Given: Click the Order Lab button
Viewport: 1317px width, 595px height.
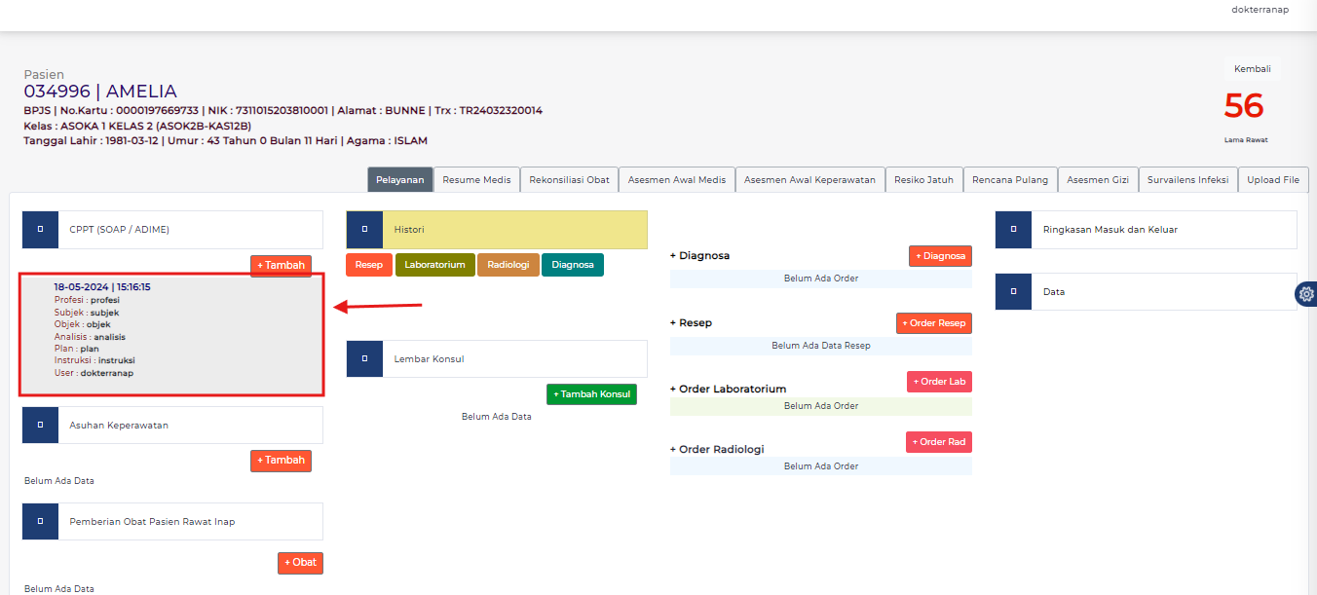Looking at the screenshot, I should (939, 382).
